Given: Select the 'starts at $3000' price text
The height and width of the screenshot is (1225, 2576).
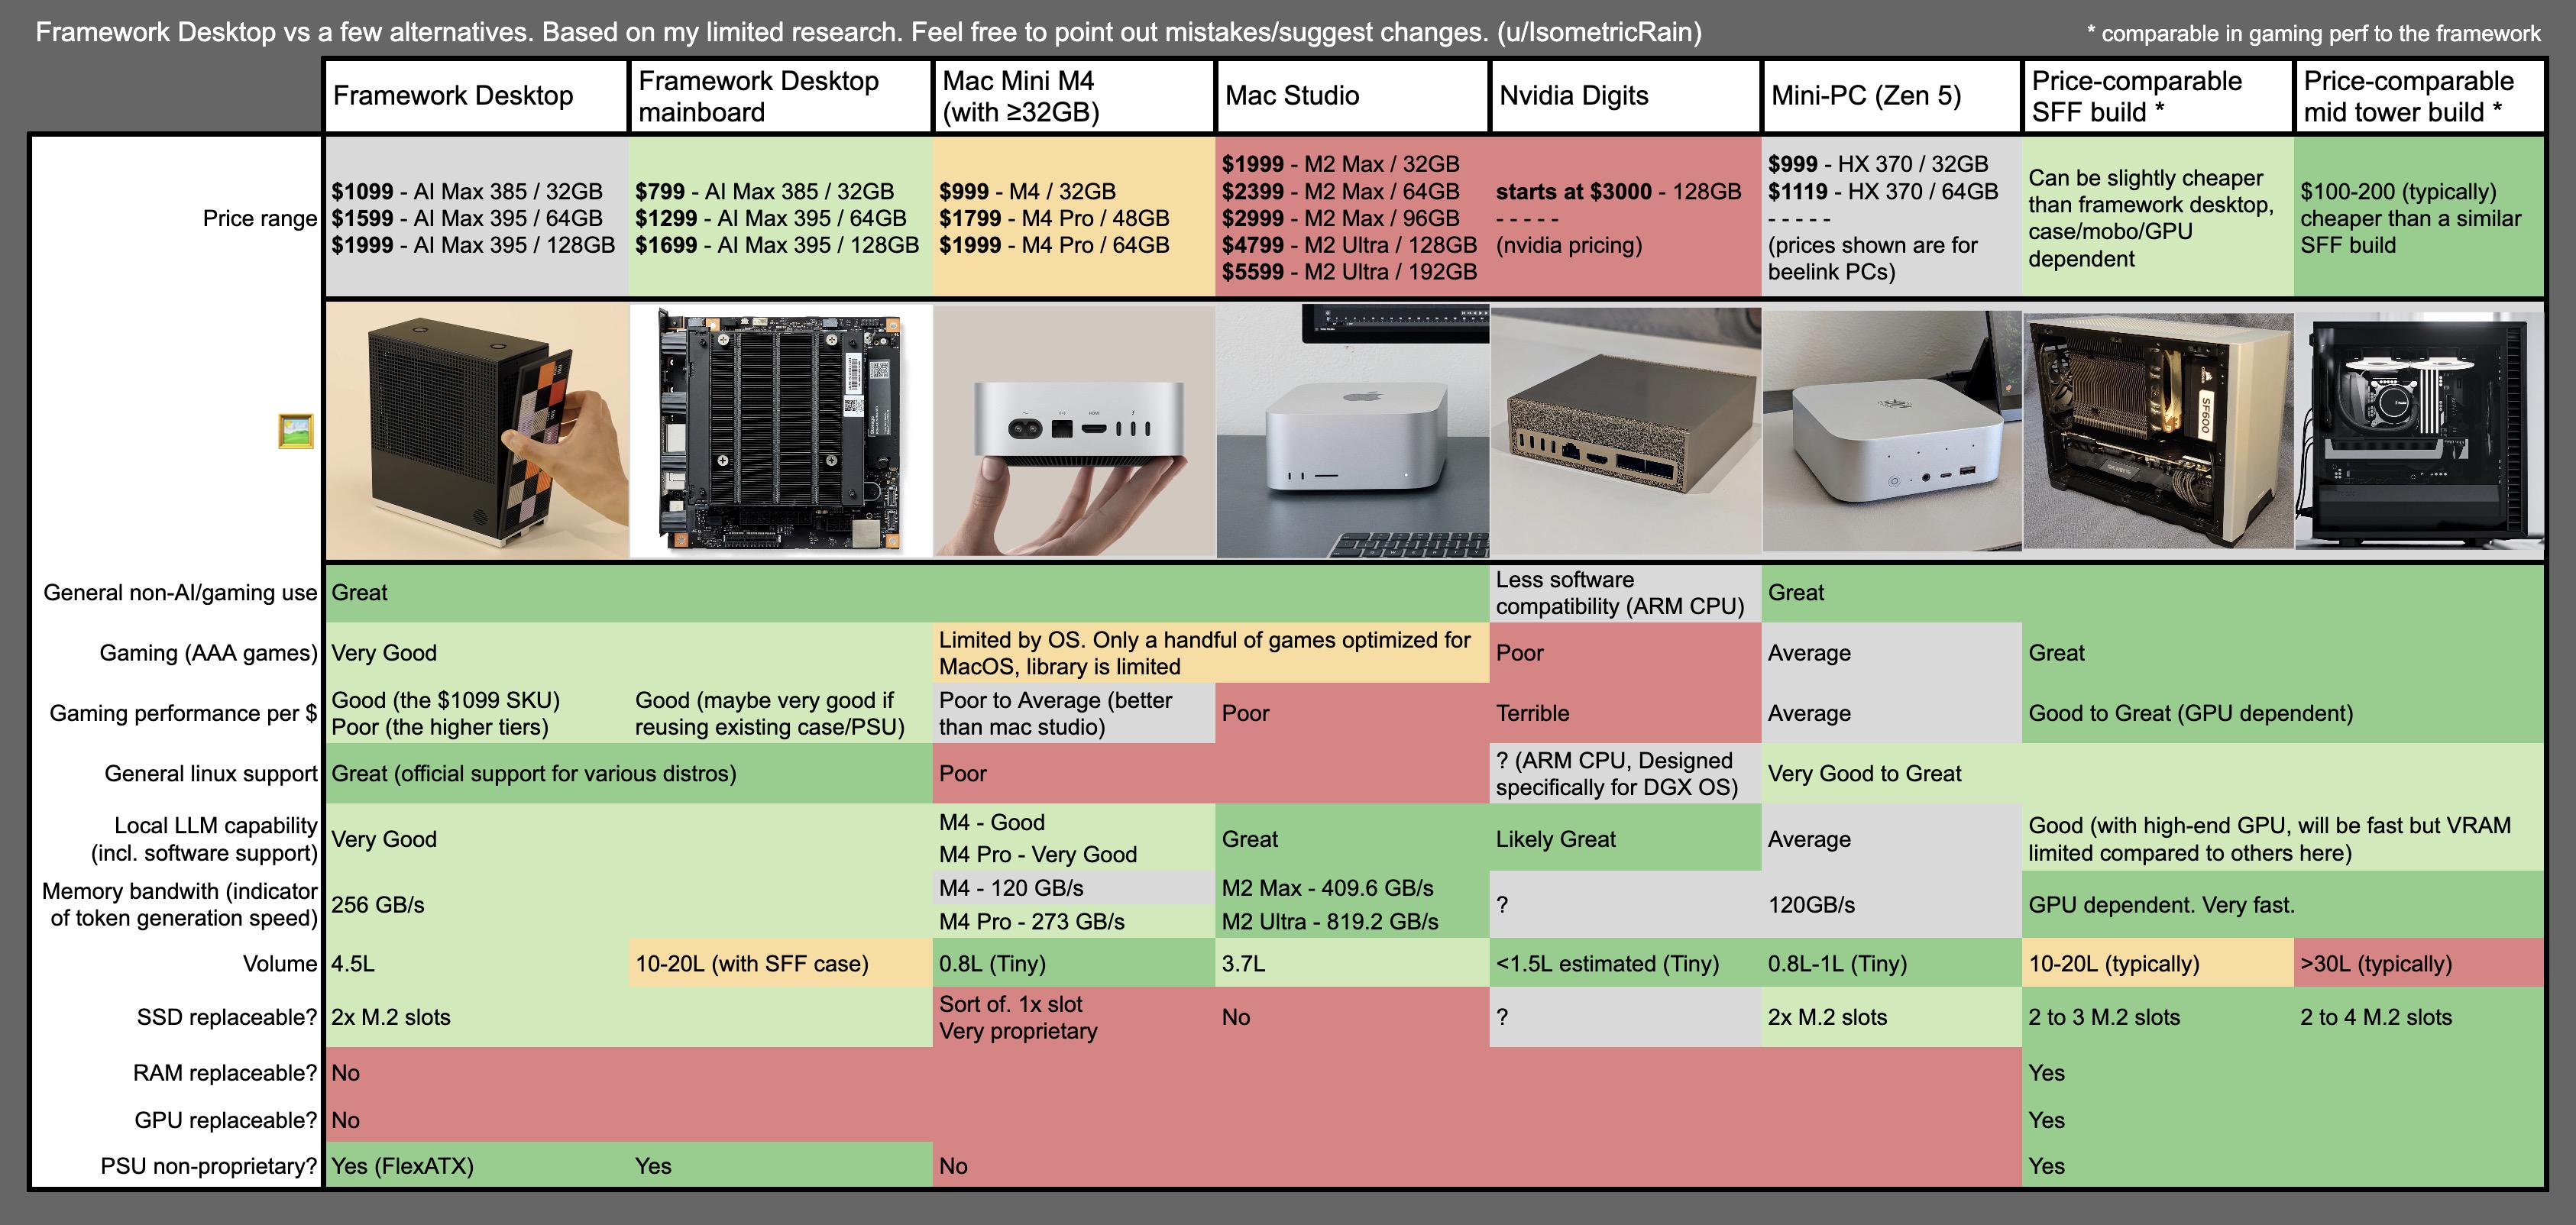Looking at the screenshot, I should [1573, 191].
